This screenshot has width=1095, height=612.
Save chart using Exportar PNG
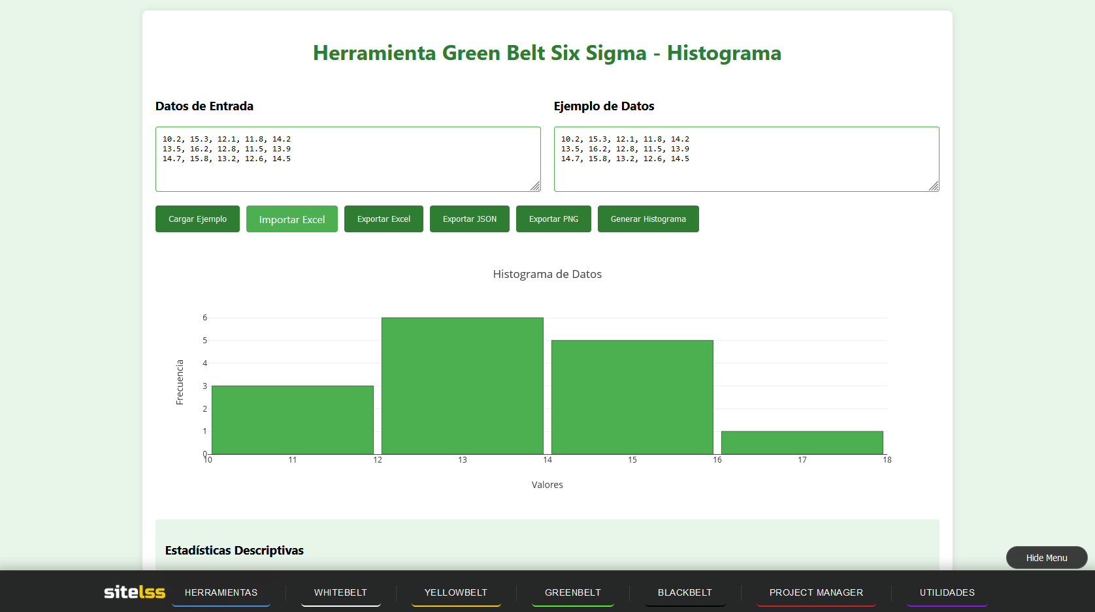point(553,219)
